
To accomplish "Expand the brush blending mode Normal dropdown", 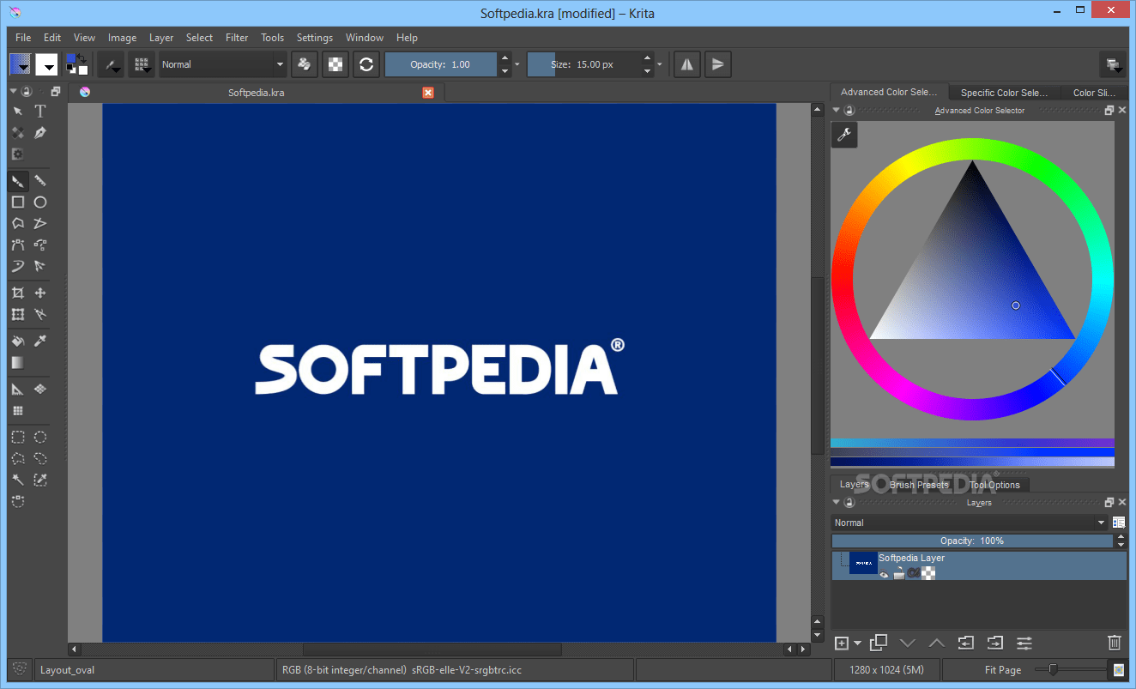I will [x=281, y=64].
